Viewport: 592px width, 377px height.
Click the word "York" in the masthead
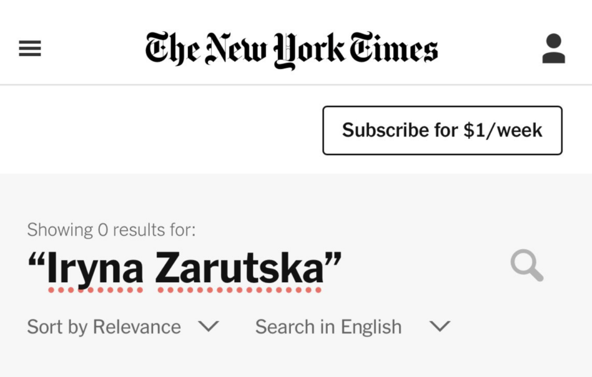click(311, 50)
